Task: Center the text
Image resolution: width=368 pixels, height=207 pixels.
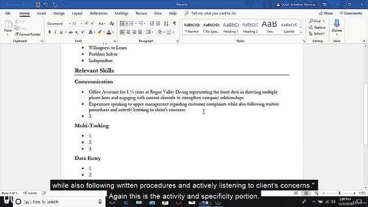Action: pyautogui.click(x=128, y=32)
